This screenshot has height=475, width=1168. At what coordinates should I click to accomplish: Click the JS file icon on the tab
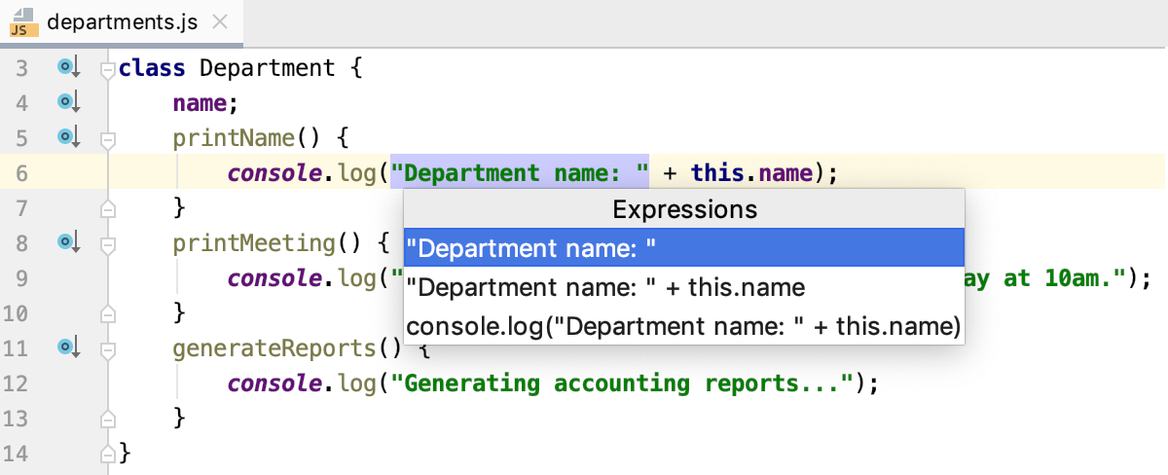(23, 21)
